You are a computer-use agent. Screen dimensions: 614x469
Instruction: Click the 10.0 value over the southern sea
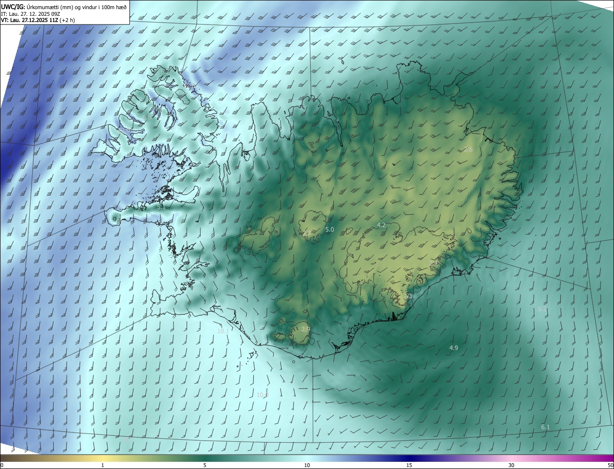[262, 395]
